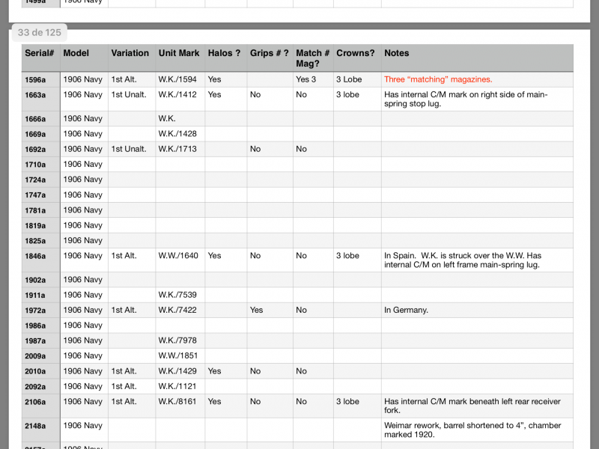Select the Variation column header
The image size is (599, 449).
pyautogui.click(x=130, y=53)
